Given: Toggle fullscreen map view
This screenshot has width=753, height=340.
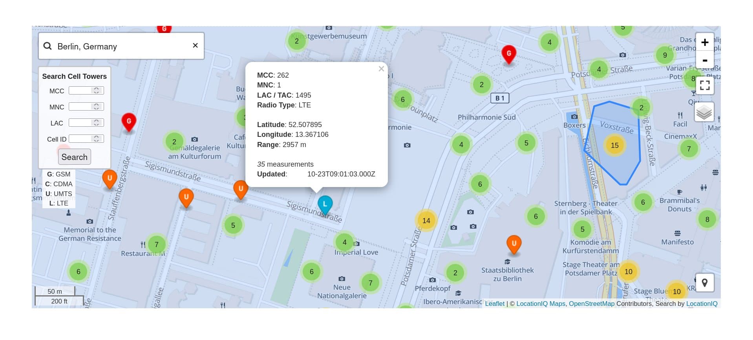Looking at the screenshot, I should pyautogui.click(x=705, y=85).
